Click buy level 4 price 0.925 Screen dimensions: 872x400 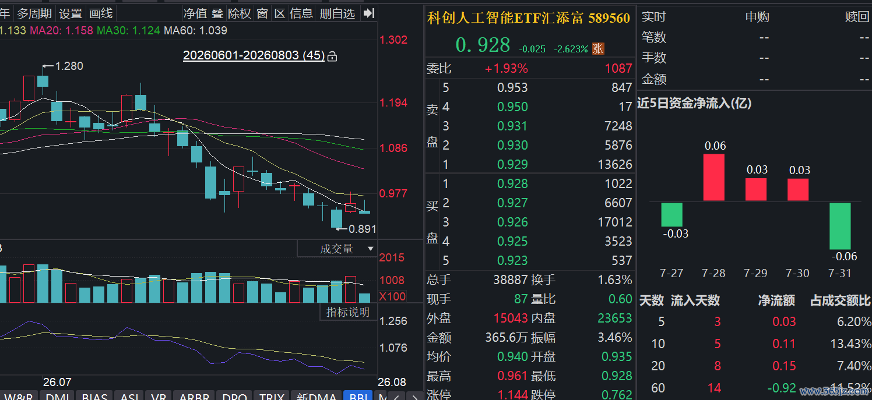(512, 242)
